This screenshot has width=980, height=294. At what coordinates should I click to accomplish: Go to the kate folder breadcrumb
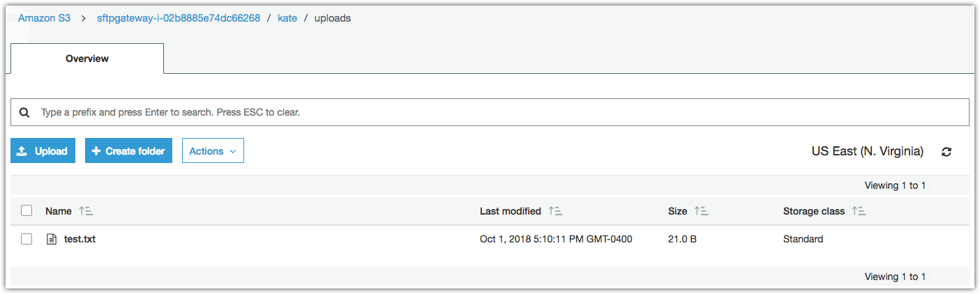(x=287, y=18)
